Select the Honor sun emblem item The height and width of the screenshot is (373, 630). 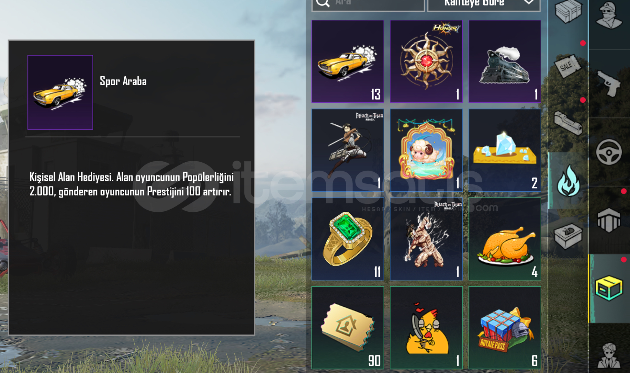(426, 61)
